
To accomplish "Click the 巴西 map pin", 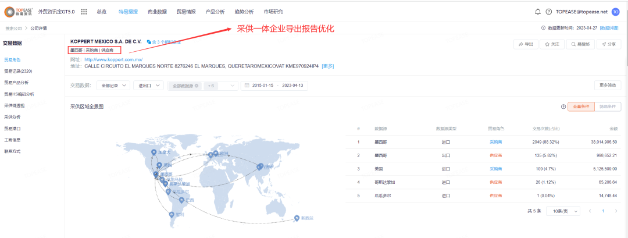I will point(181,200).
